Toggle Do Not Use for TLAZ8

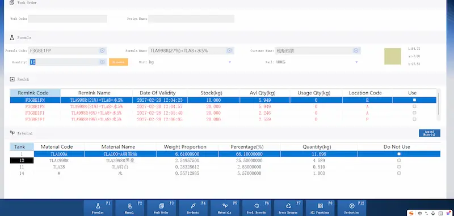(x=399, y=167)
